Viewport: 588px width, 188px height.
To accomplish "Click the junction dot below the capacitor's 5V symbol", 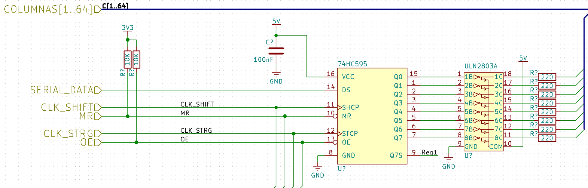I will 276,36.
